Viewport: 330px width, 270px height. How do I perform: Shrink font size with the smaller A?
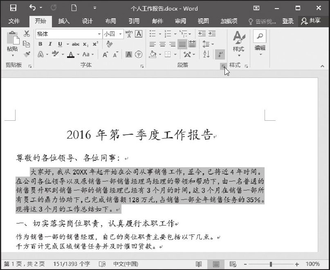[115, 55]
